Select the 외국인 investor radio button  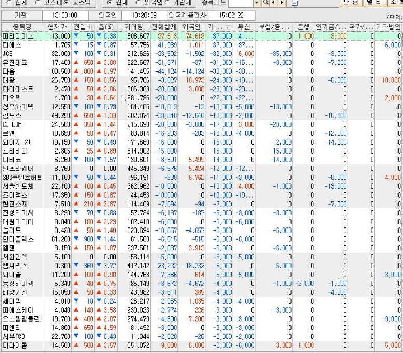pos(138,3)
